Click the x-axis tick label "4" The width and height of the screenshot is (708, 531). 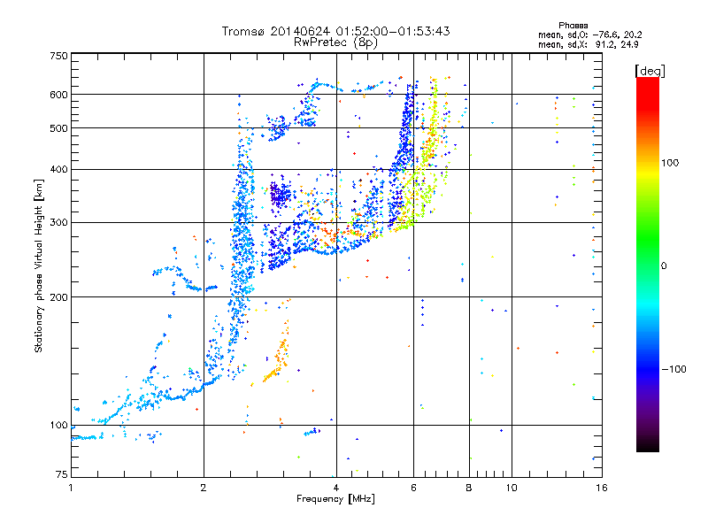click(336, 489)
